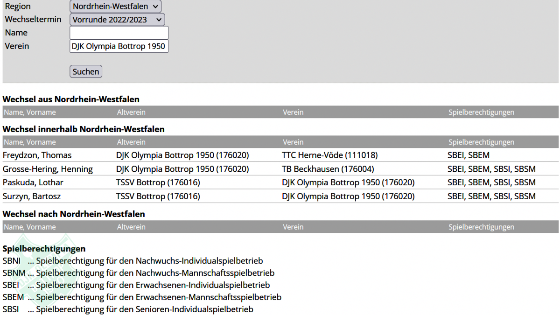The image size is (560, 315).
Task: Click the SBEM legend description line
Action: (x=158, y=297)
